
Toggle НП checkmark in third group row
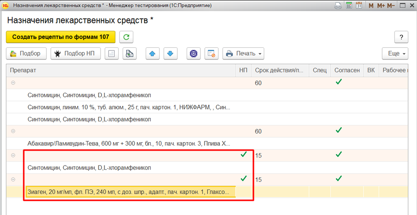point(243,155)
